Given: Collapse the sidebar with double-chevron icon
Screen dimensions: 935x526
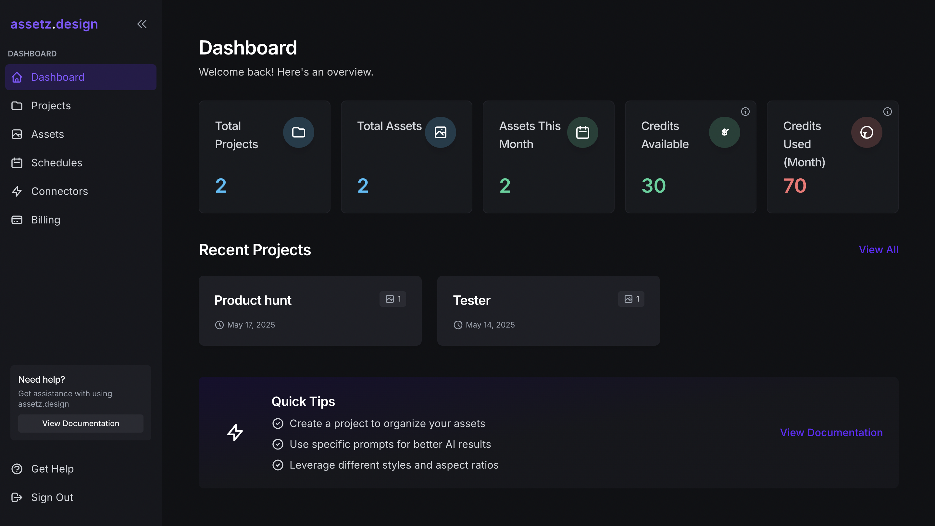Looking at the screenshot, I should 142,24.
